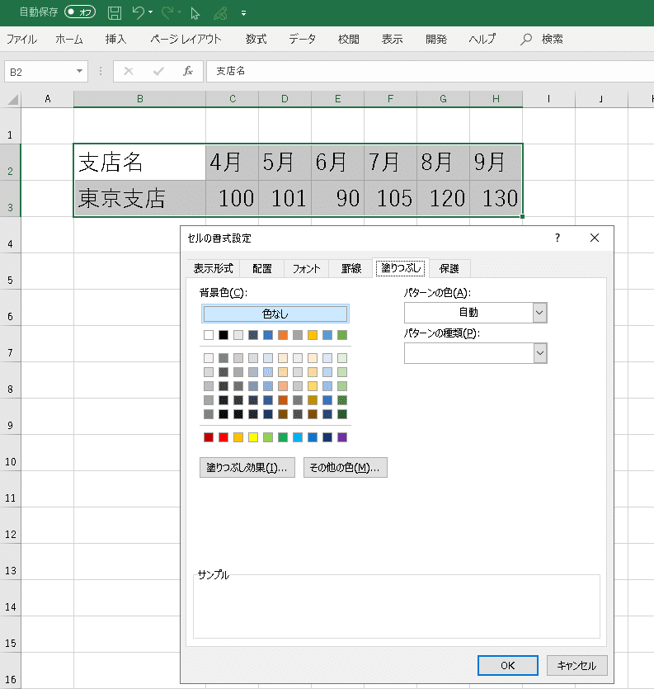Toggle the AutoSave switch
The height and width of the screenshot is (689, 654).
click(x=80, y=12)
